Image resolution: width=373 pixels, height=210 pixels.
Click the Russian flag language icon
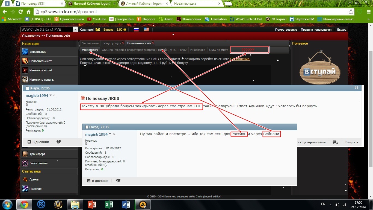(x=136, y=30)
